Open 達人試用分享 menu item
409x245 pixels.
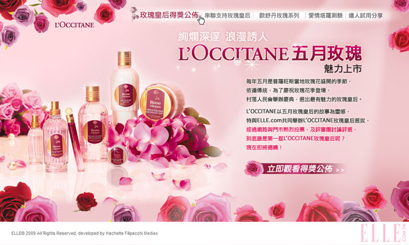coord(365,16)
